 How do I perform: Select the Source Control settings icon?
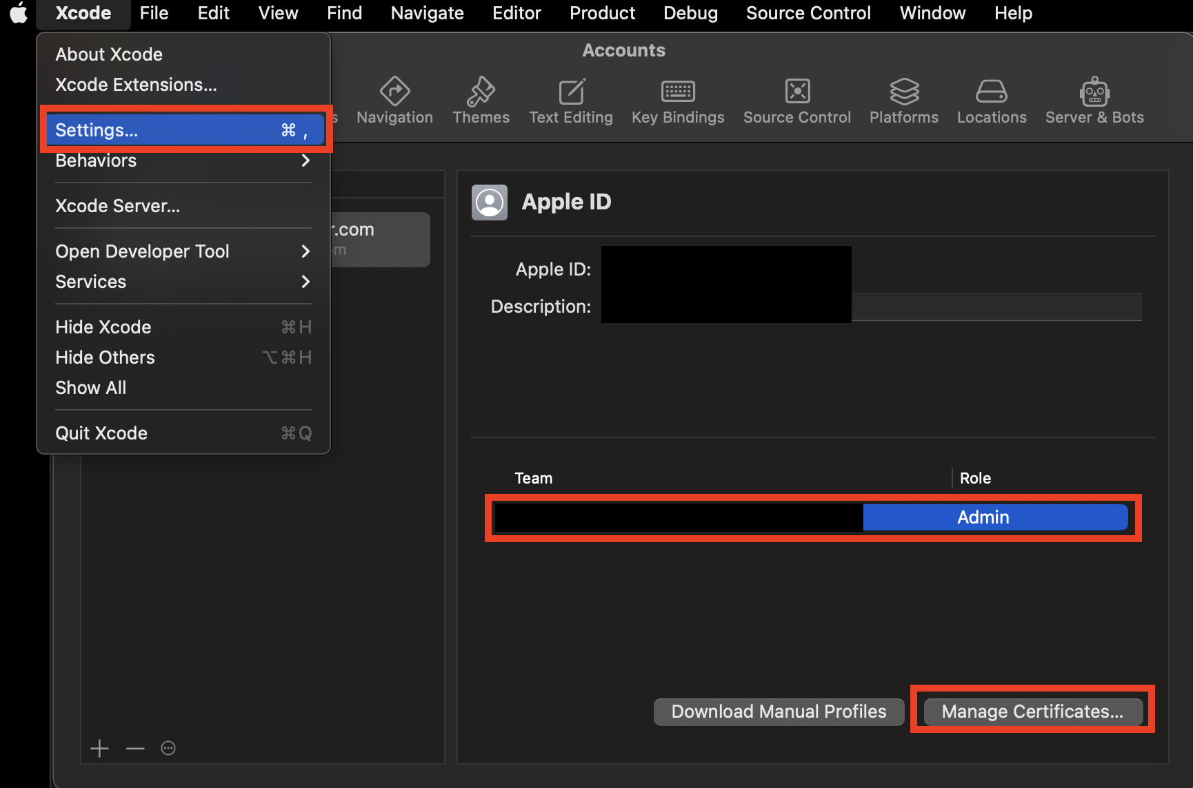pos(797,91)
